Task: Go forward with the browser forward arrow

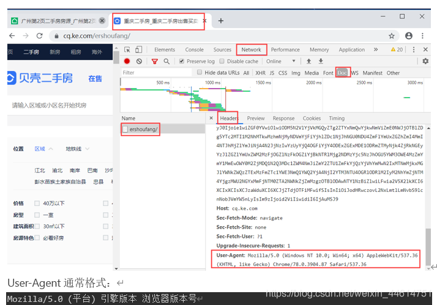Action: coord(26,36)
